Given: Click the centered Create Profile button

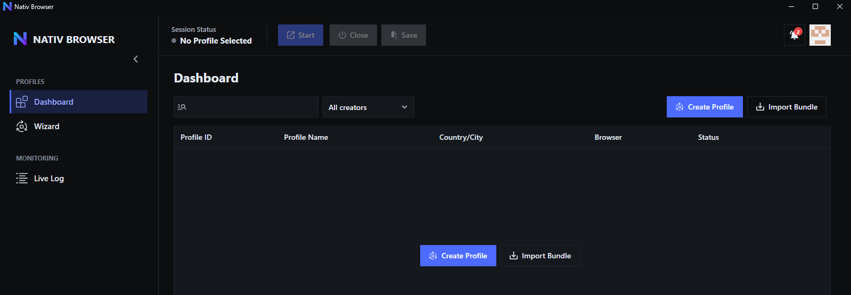Looking at the screenshot, I should click(x=458, y=256).
